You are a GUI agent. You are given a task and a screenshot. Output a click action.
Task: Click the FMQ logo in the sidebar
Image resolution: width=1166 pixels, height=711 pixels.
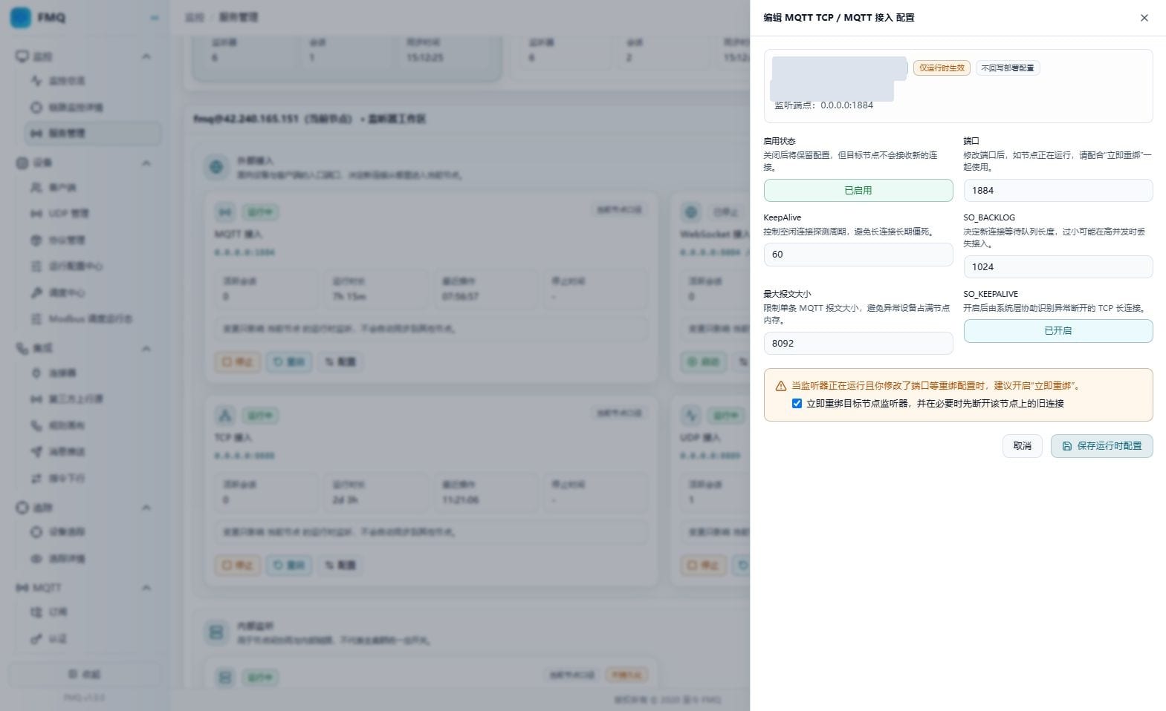pos(21,17)
